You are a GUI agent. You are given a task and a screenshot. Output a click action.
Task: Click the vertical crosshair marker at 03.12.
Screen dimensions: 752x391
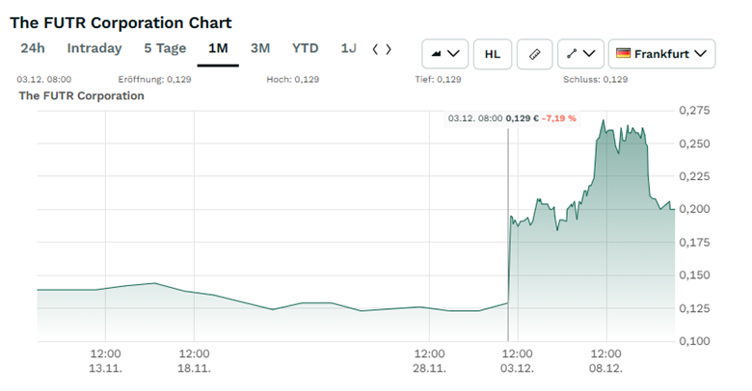[508, 235]
